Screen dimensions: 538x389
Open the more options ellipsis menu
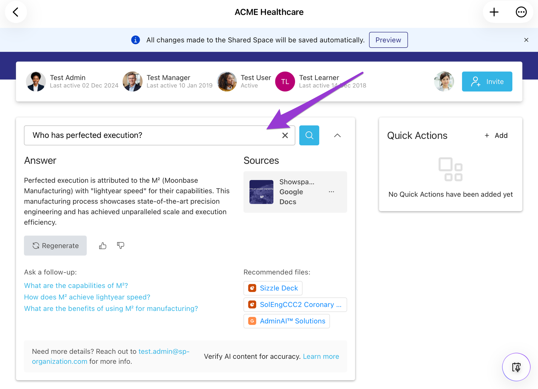click(x=521, y=12)
